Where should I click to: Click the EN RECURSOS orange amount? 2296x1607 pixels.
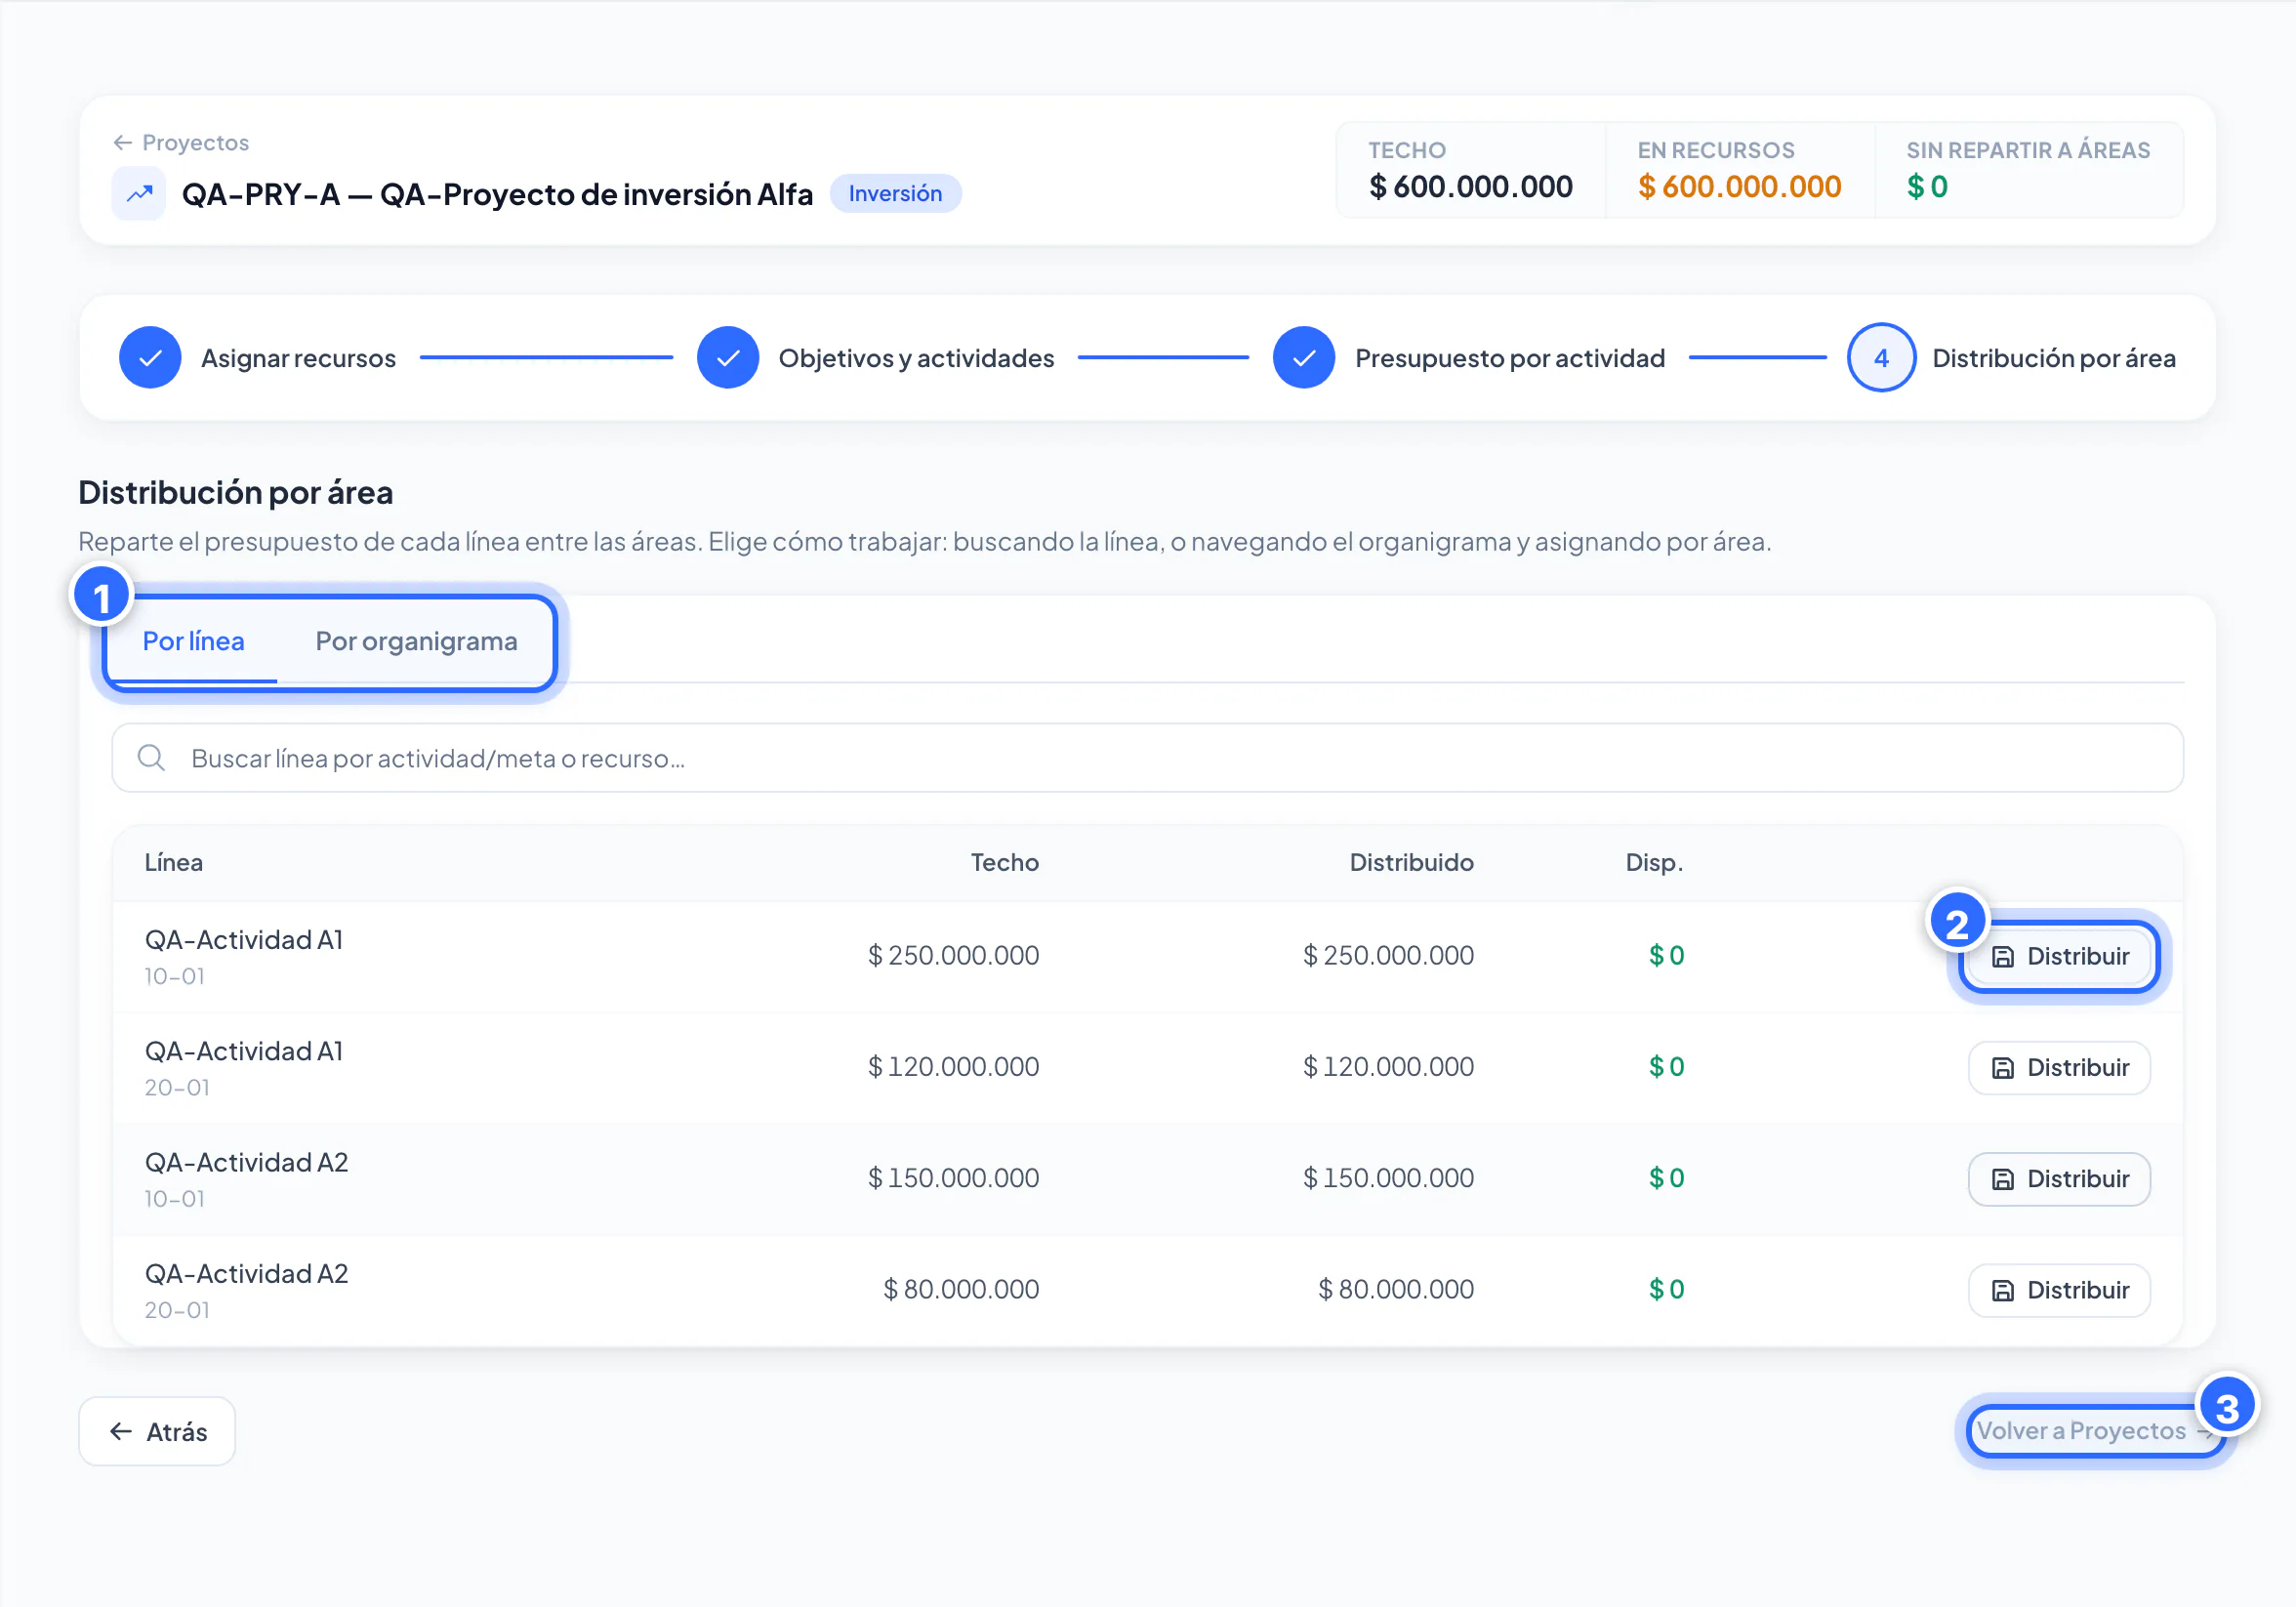1739,187
